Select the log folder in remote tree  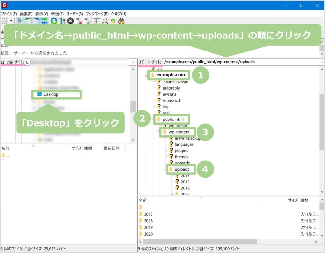click(x=166, y=107)
